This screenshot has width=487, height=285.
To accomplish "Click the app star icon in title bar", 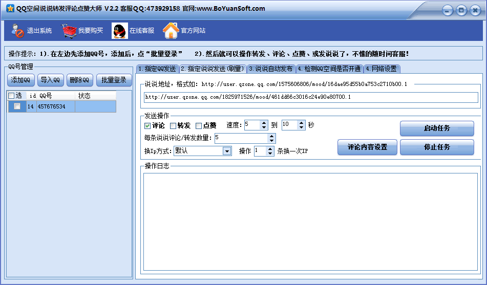I will click(x=10, y=8).
